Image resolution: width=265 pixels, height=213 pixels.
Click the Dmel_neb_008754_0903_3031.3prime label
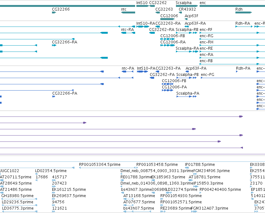(157, 171)
